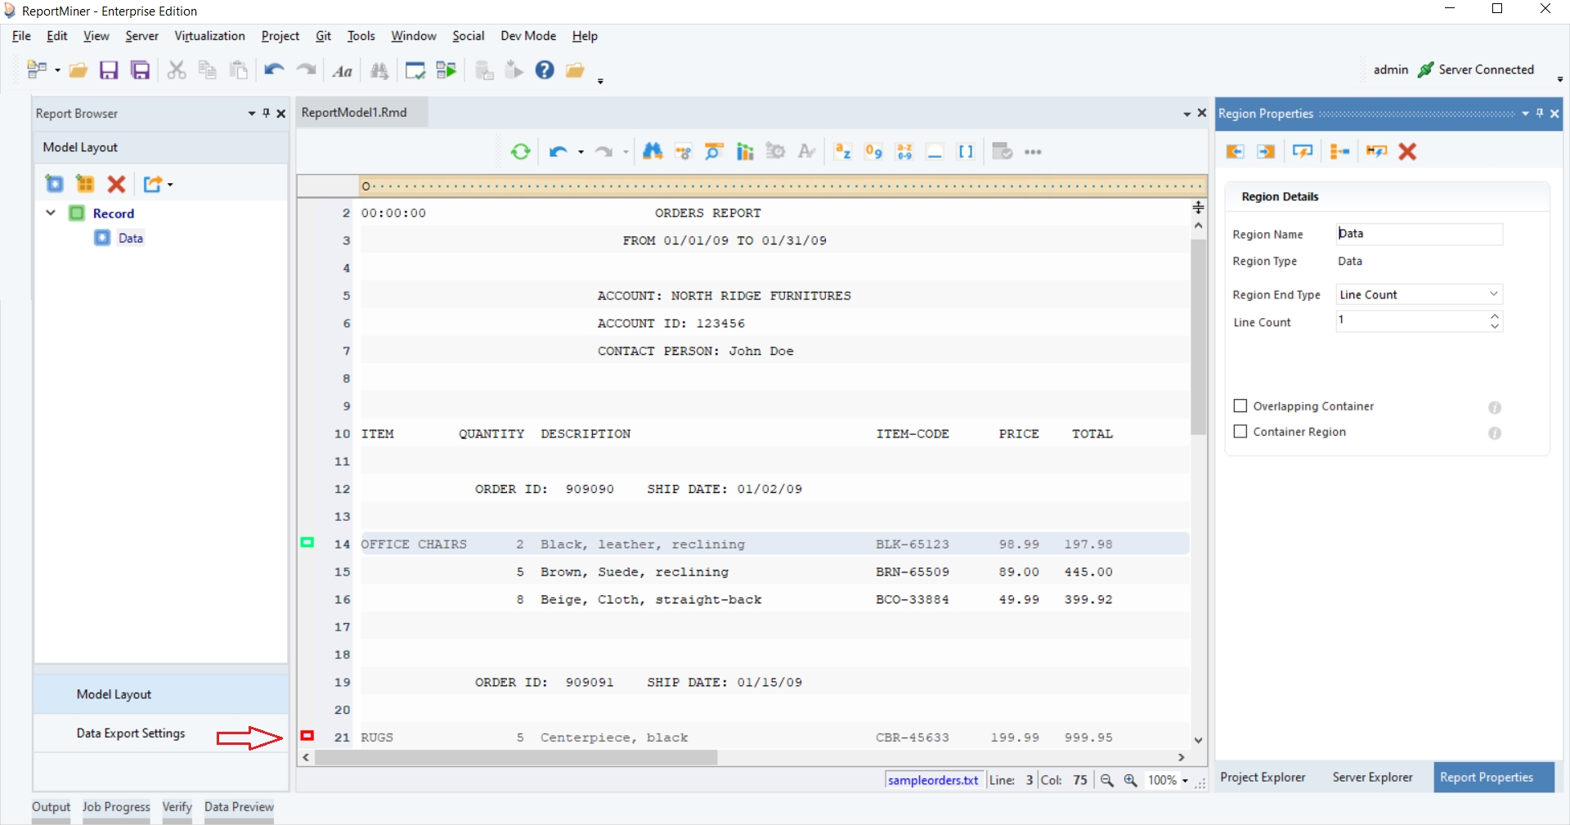The image size is (1570, 825).
Task: Enable the Overlapping Container checkbox
Action: coord(1240,406)
